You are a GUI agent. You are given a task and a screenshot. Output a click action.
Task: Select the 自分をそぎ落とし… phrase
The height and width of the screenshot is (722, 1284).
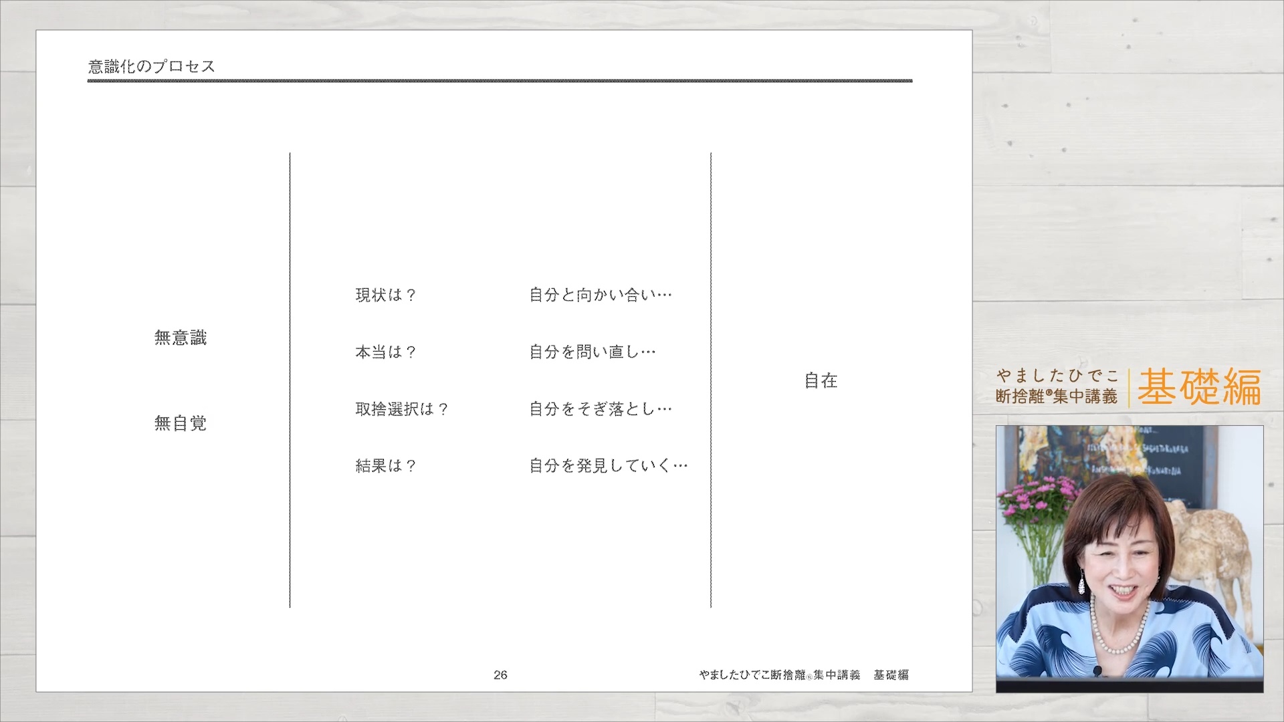[600, 408]
